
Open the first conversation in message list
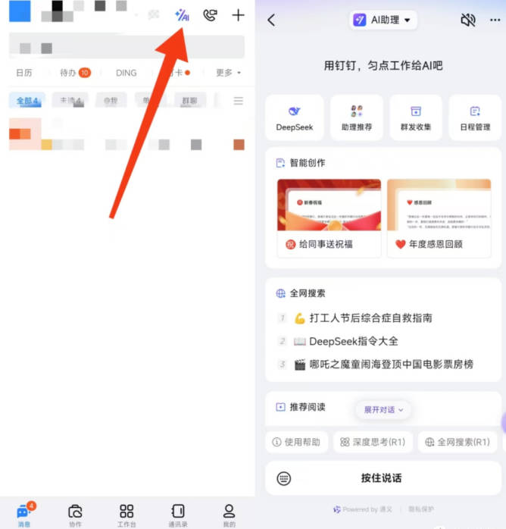[127, 133]
